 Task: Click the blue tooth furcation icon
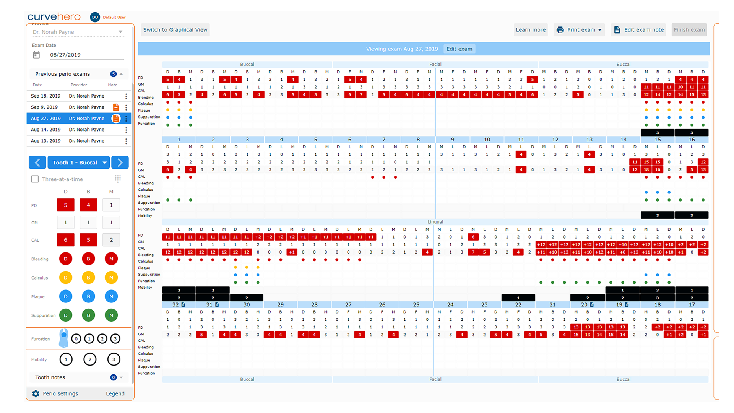tap(63, 338)
